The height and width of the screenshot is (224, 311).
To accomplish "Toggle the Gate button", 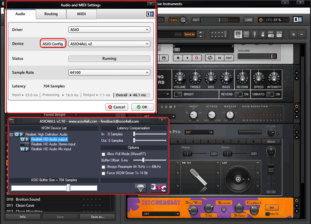I will click(x=174, y=20).
